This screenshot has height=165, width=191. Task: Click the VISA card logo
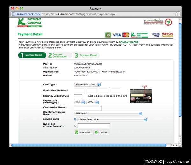tap(117, 35)
